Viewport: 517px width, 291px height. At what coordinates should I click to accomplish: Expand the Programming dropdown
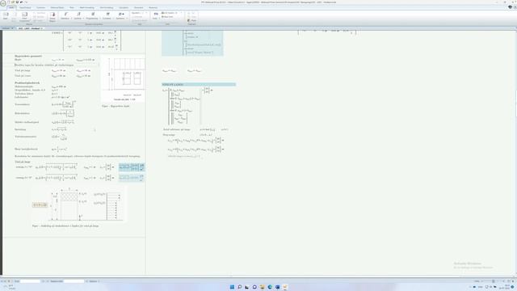point(93,15)
